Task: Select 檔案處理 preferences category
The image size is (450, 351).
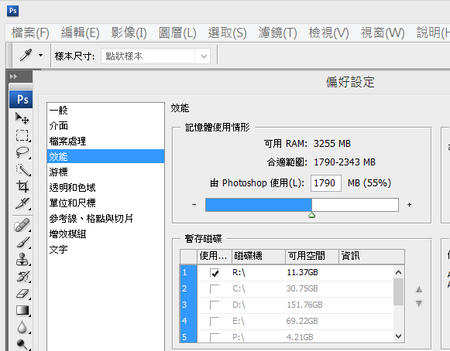Action: (x=105, y=141)
